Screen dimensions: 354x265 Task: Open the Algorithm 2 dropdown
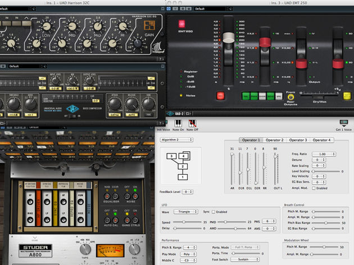(x=176, y=140)
